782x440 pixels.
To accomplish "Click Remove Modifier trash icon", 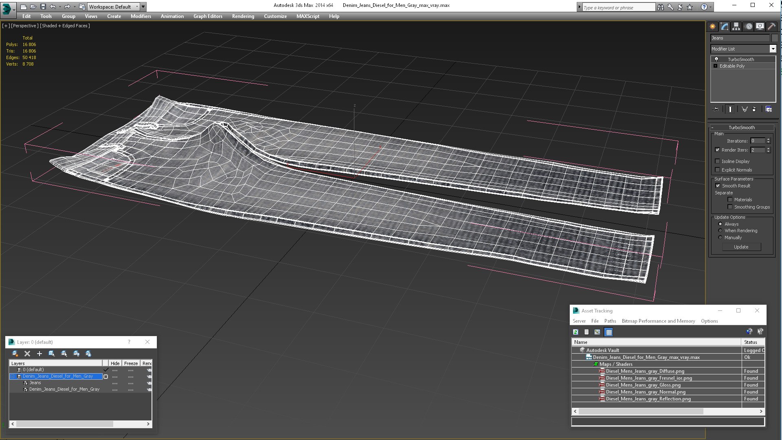I will coord(754,109).
